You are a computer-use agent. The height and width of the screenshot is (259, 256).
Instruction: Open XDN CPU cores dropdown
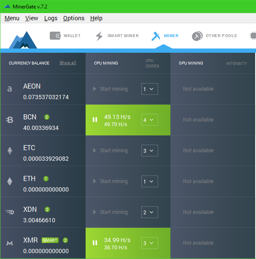coord(150,212)
